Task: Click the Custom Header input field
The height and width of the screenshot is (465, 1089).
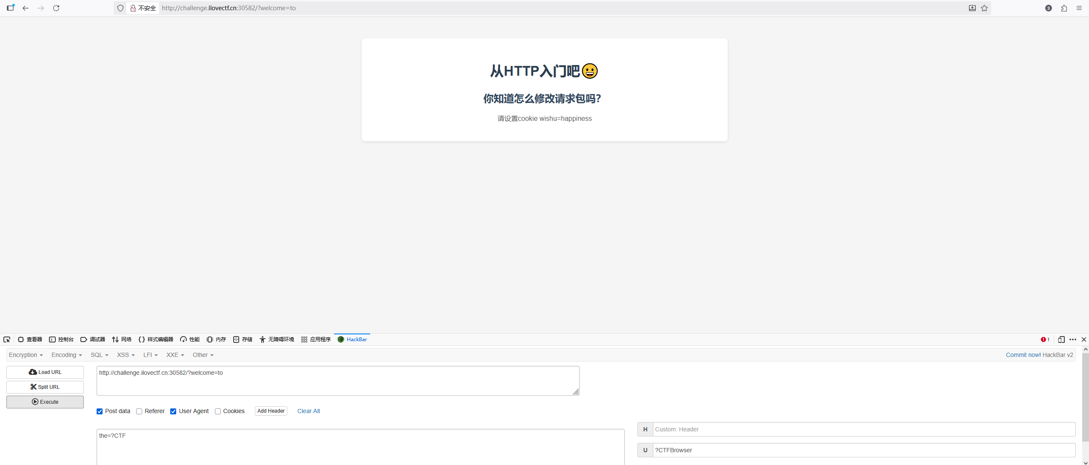Action: point(863,429)
